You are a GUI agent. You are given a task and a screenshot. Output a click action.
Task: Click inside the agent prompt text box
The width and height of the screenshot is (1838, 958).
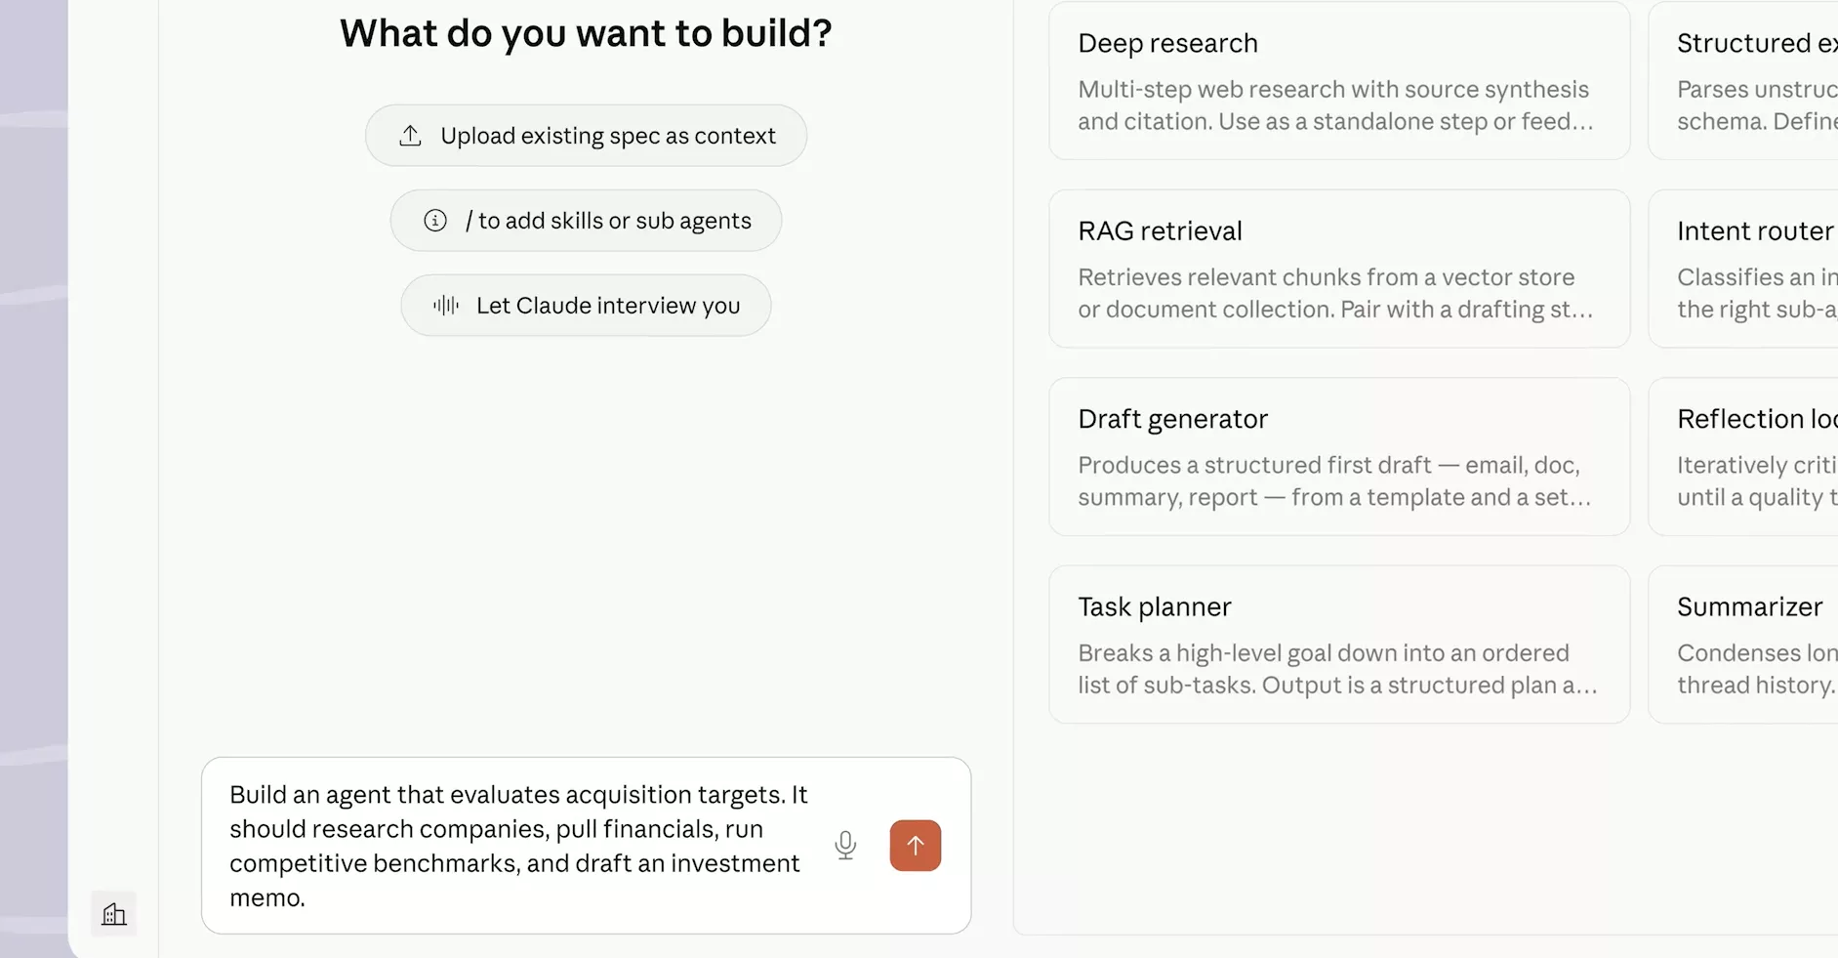(517, 846)
